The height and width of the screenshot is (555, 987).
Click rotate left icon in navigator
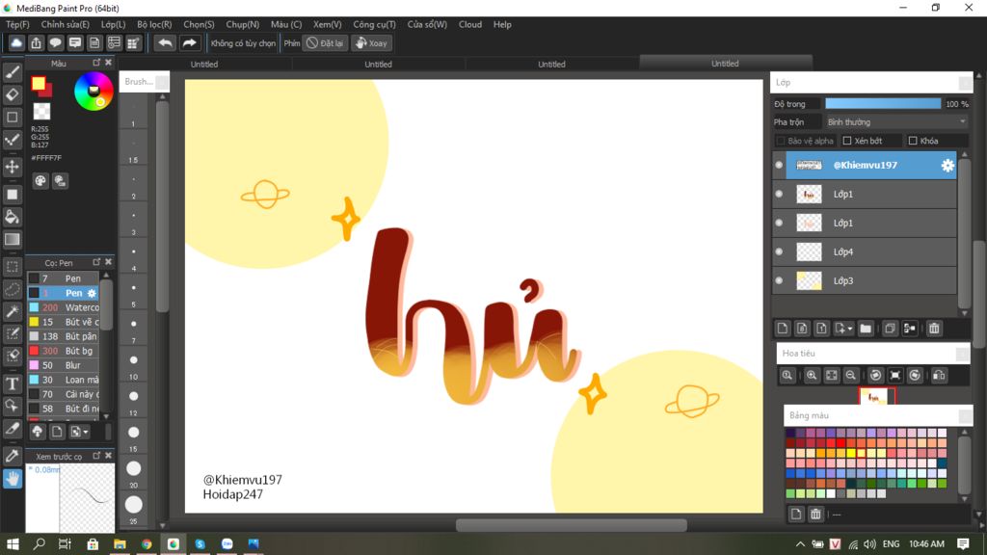coord(875,375)
